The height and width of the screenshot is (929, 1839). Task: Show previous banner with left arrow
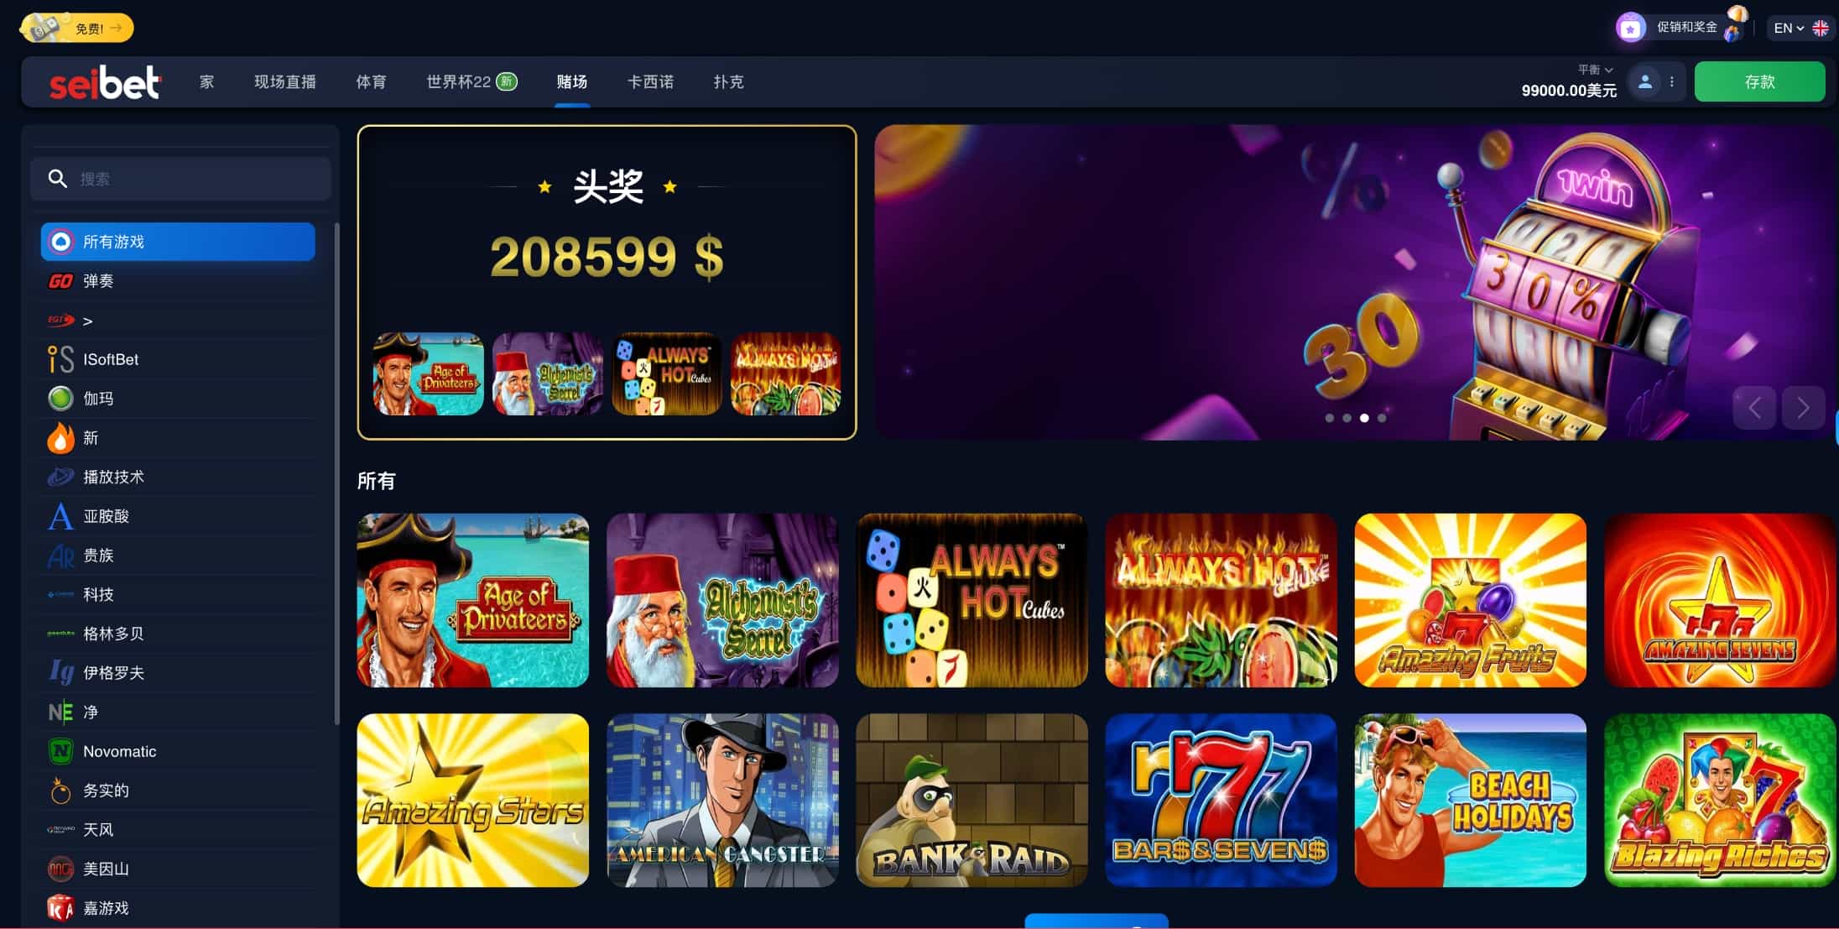1754,408
